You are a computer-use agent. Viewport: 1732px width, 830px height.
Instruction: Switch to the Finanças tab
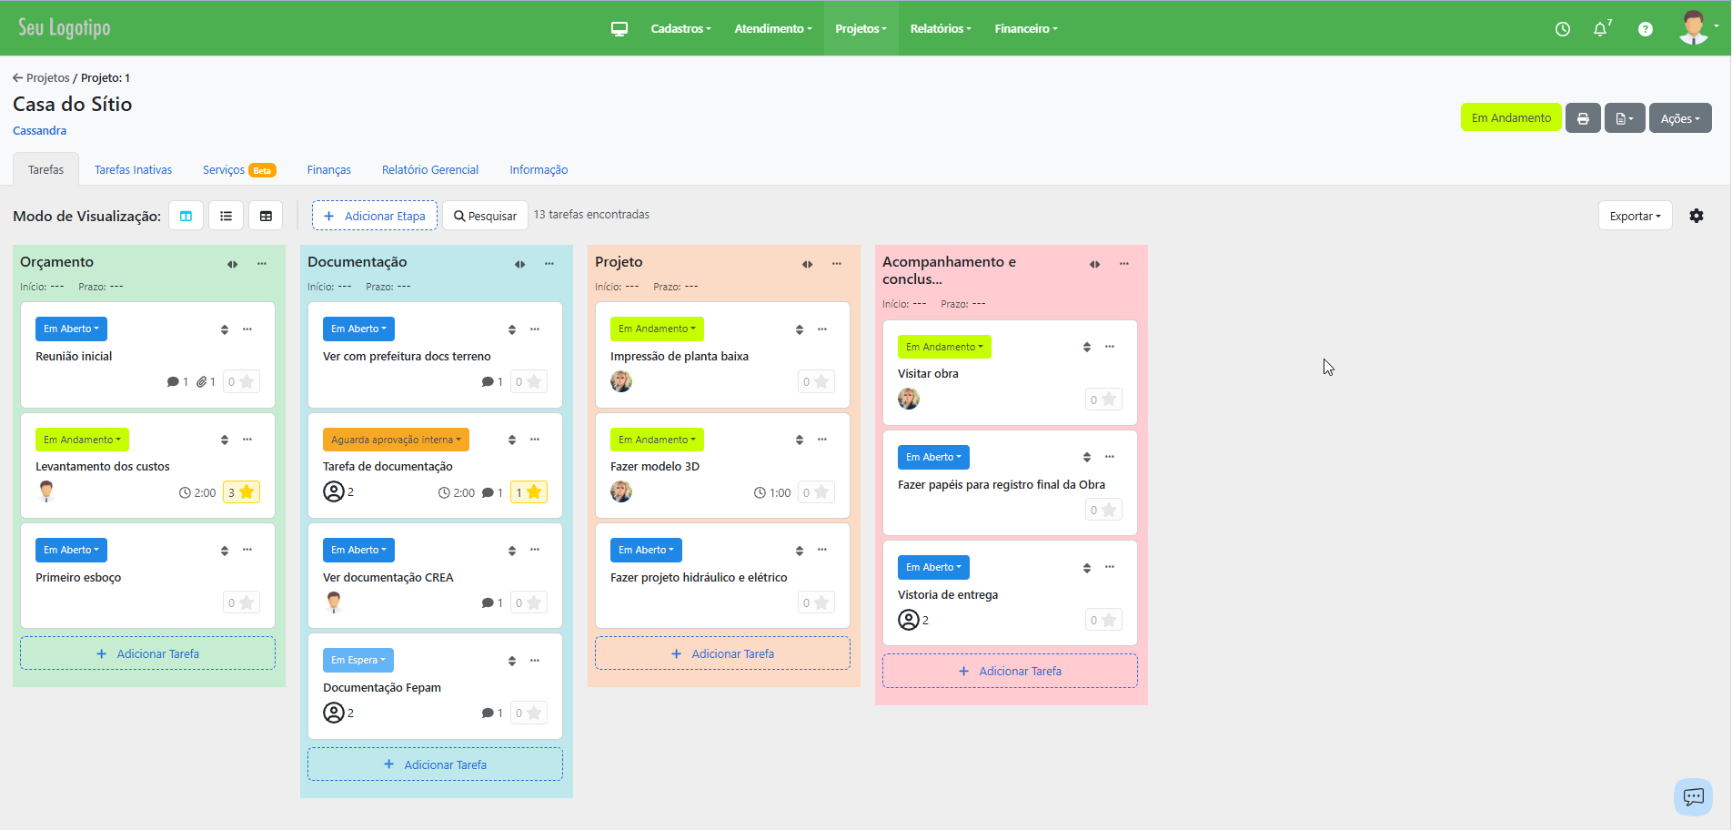(328, 170)
